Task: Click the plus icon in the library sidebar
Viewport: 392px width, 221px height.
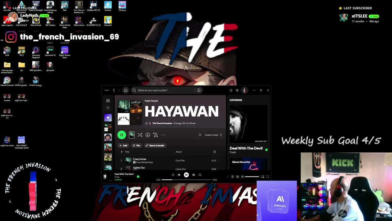Action: (108, 108)
